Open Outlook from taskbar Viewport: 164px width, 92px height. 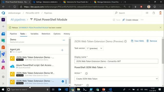(x=60, y=89)
